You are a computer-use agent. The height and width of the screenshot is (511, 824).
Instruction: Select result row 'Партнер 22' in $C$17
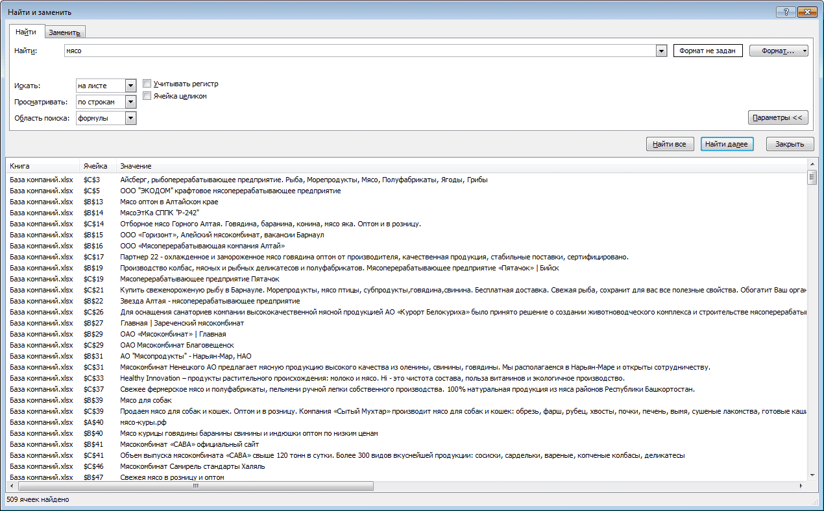406,257
